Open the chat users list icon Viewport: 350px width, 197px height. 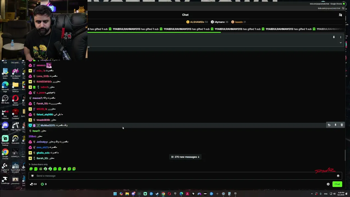click(340, 15)
